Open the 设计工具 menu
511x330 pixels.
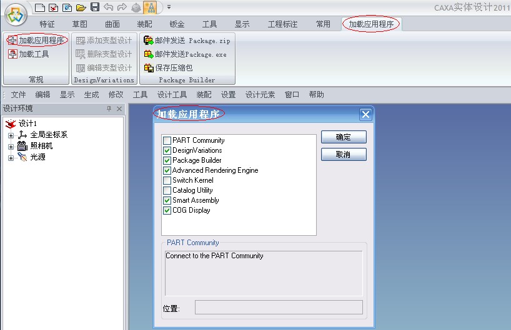click(172, 95)
